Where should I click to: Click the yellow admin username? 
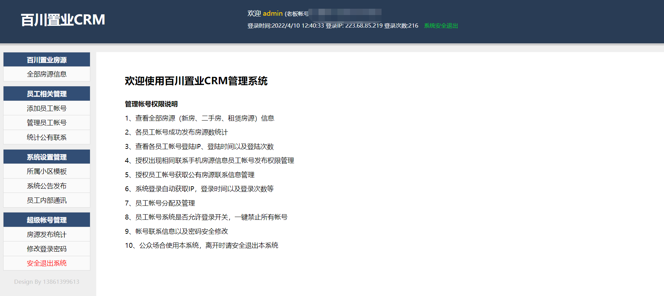272,13
